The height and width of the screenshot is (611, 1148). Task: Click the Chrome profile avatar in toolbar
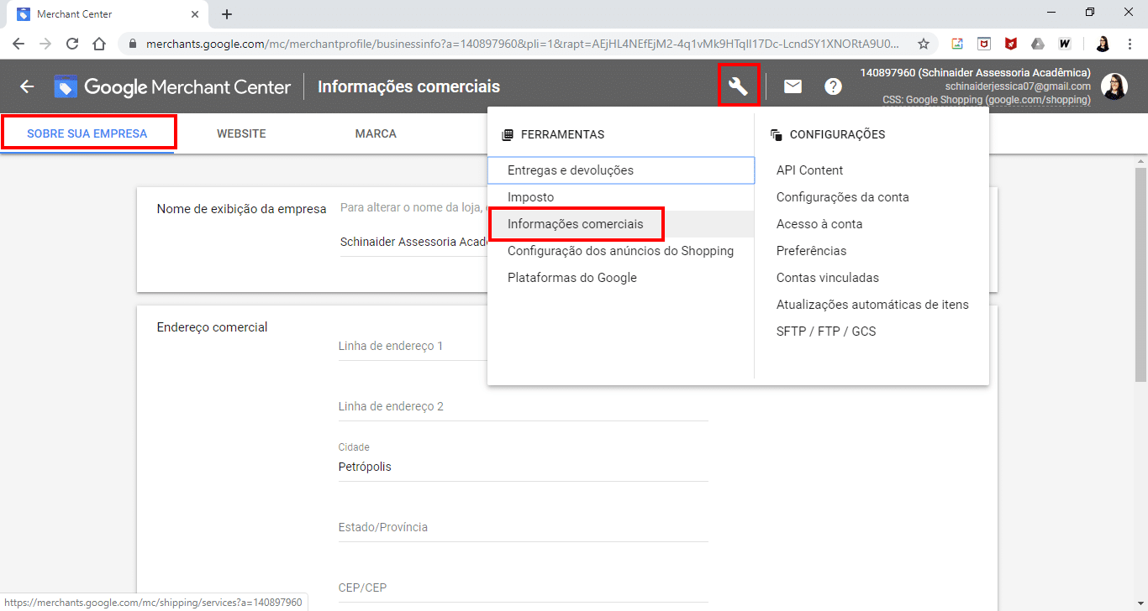coord(1103,44)
